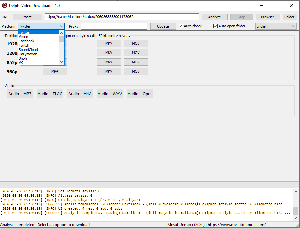Download 1920p as MOV

point(136,43)
